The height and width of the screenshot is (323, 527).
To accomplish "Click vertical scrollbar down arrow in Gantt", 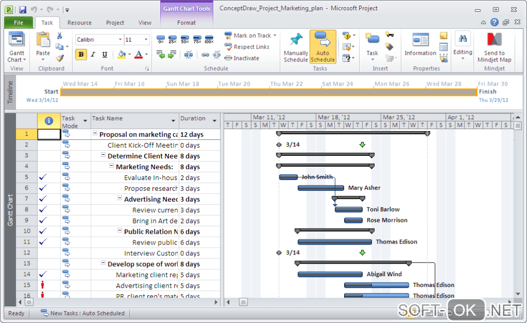I will [518, 294].
